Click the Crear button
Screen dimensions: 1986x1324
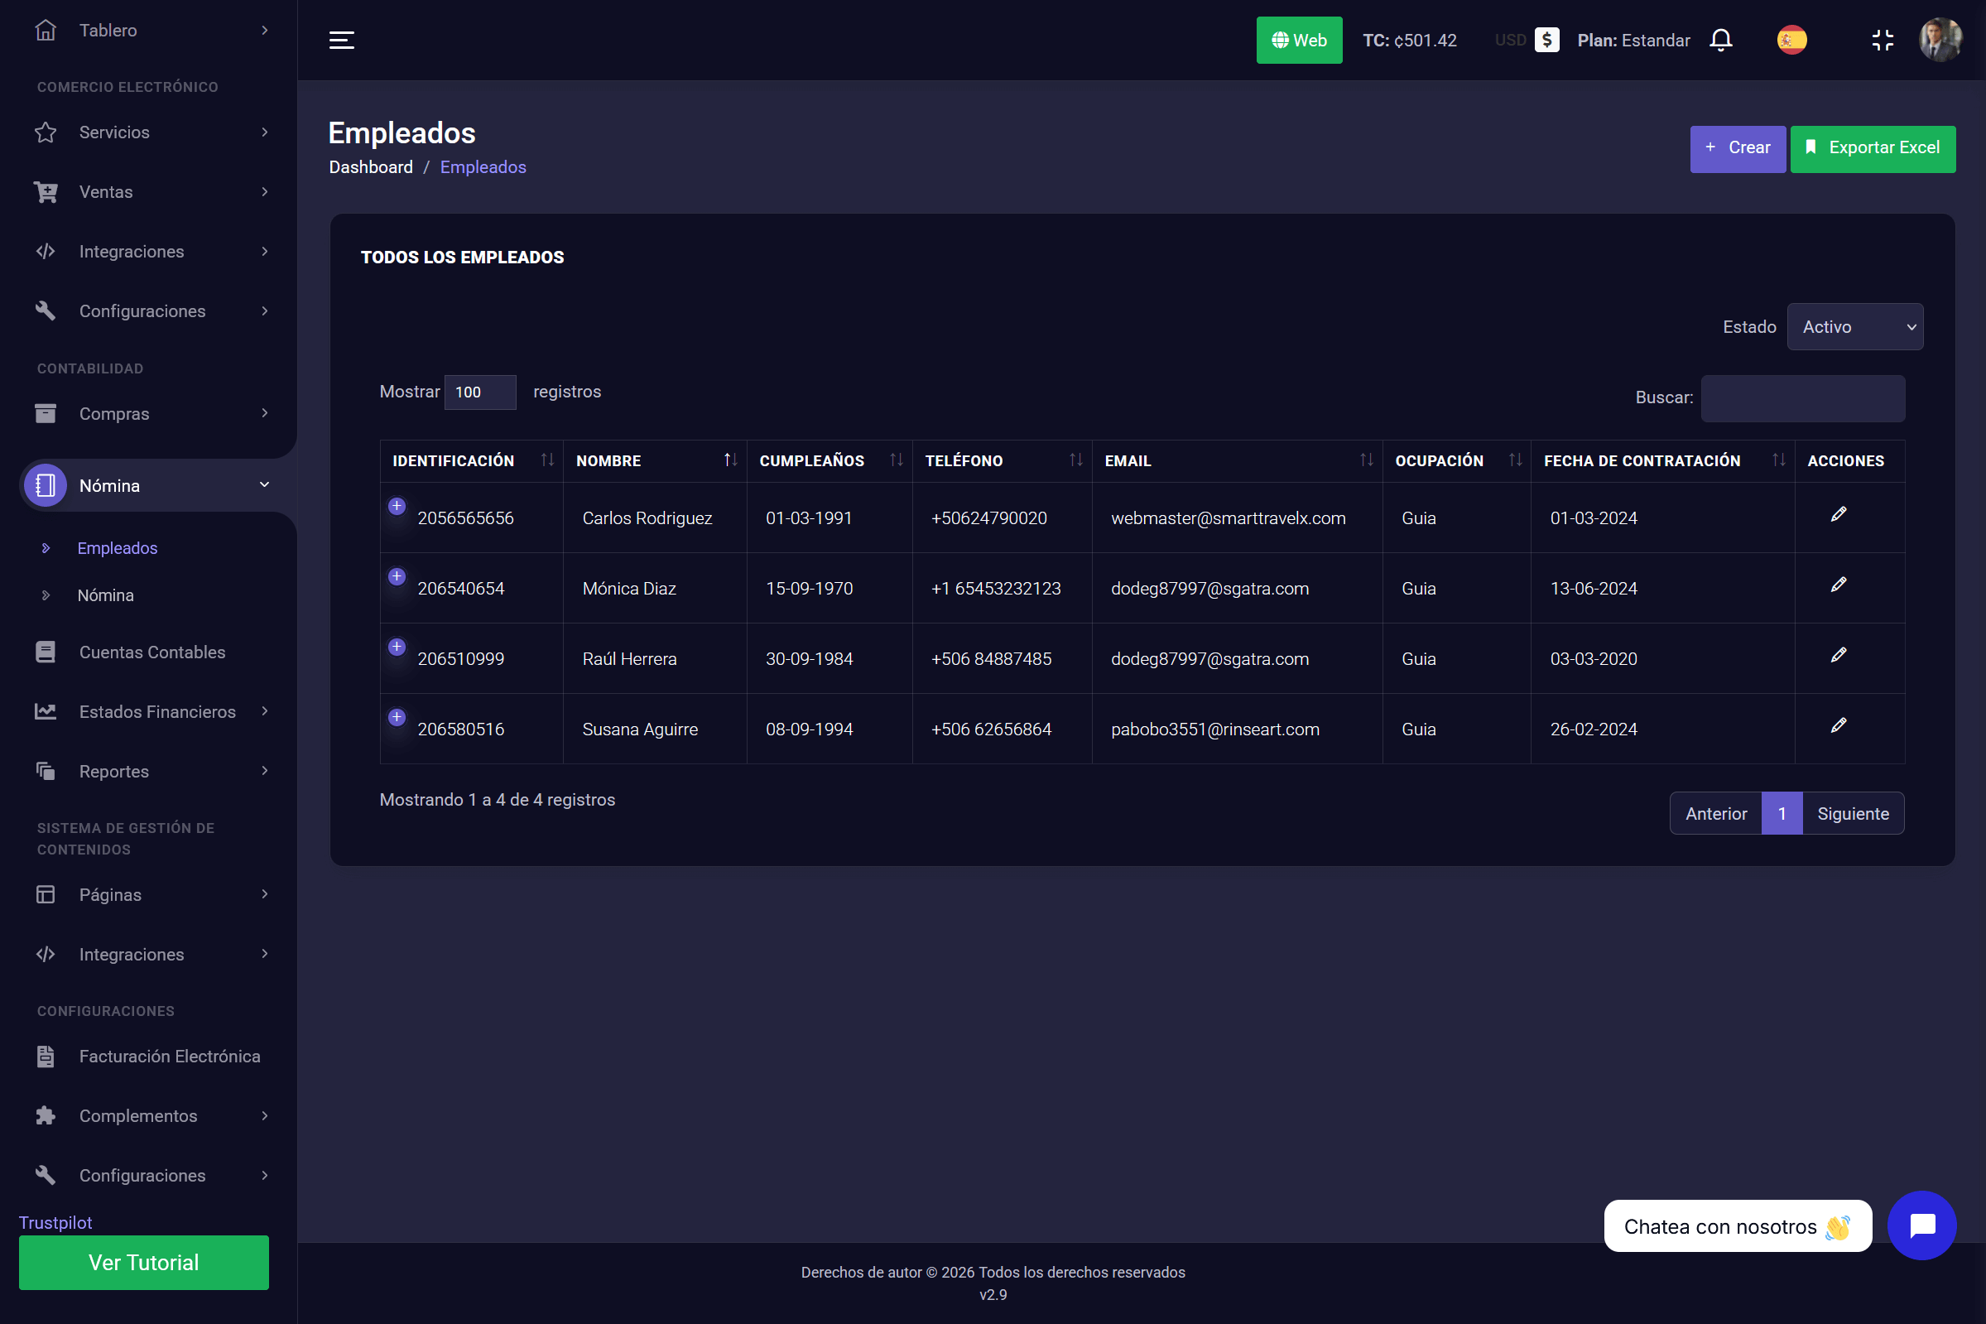[1737, 147]
